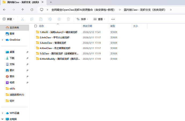The height and width of the screenshot is (121, 185).
Task: Open WPS云盘 in sidebar
Action: (x=14, y=113)
